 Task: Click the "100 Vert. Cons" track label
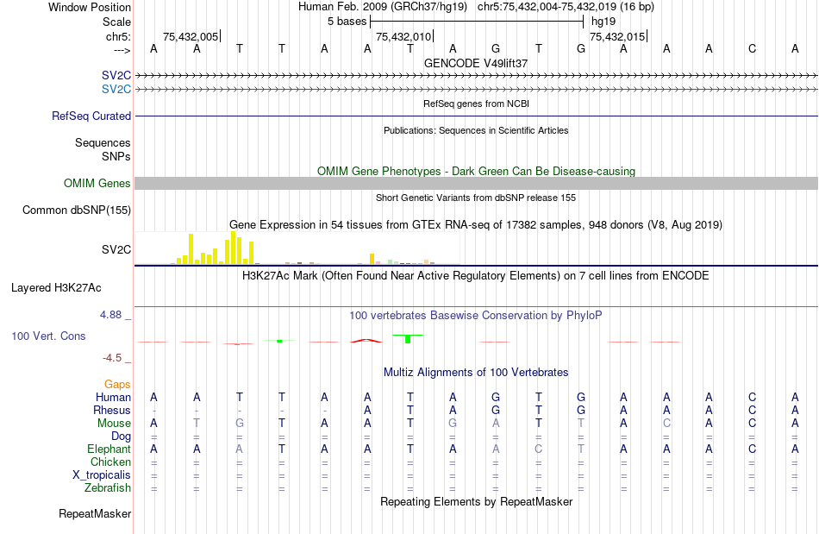tap(48, 336)
